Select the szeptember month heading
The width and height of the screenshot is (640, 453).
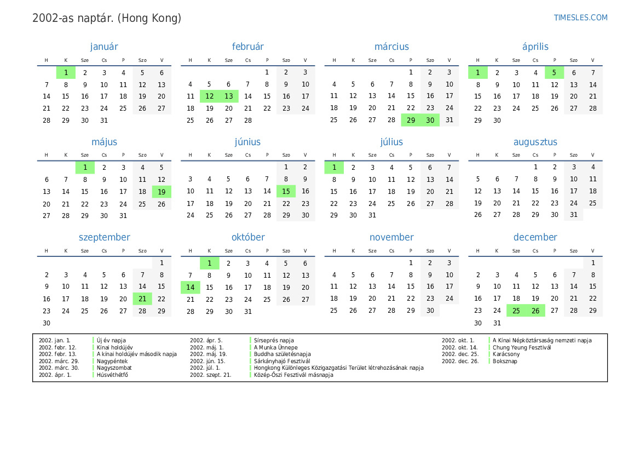[104, 237]
